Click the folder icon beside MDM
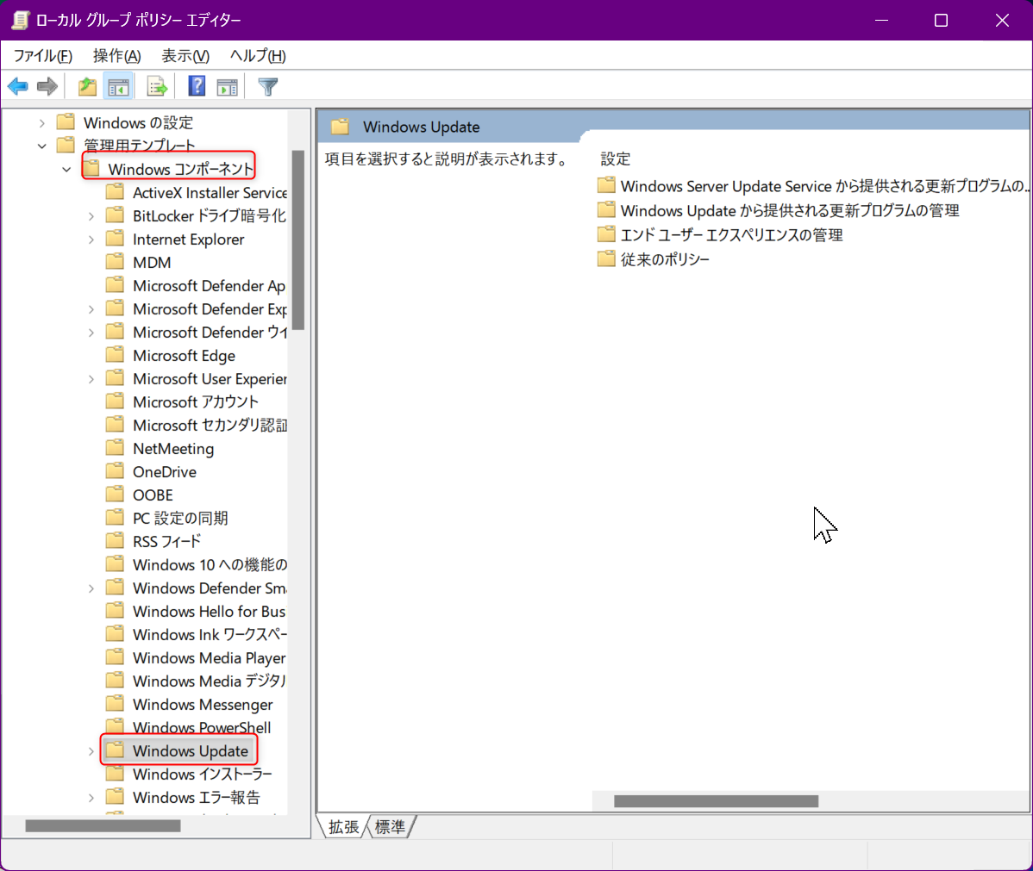This screenshot has width=1033, height=871. point(116,262)
